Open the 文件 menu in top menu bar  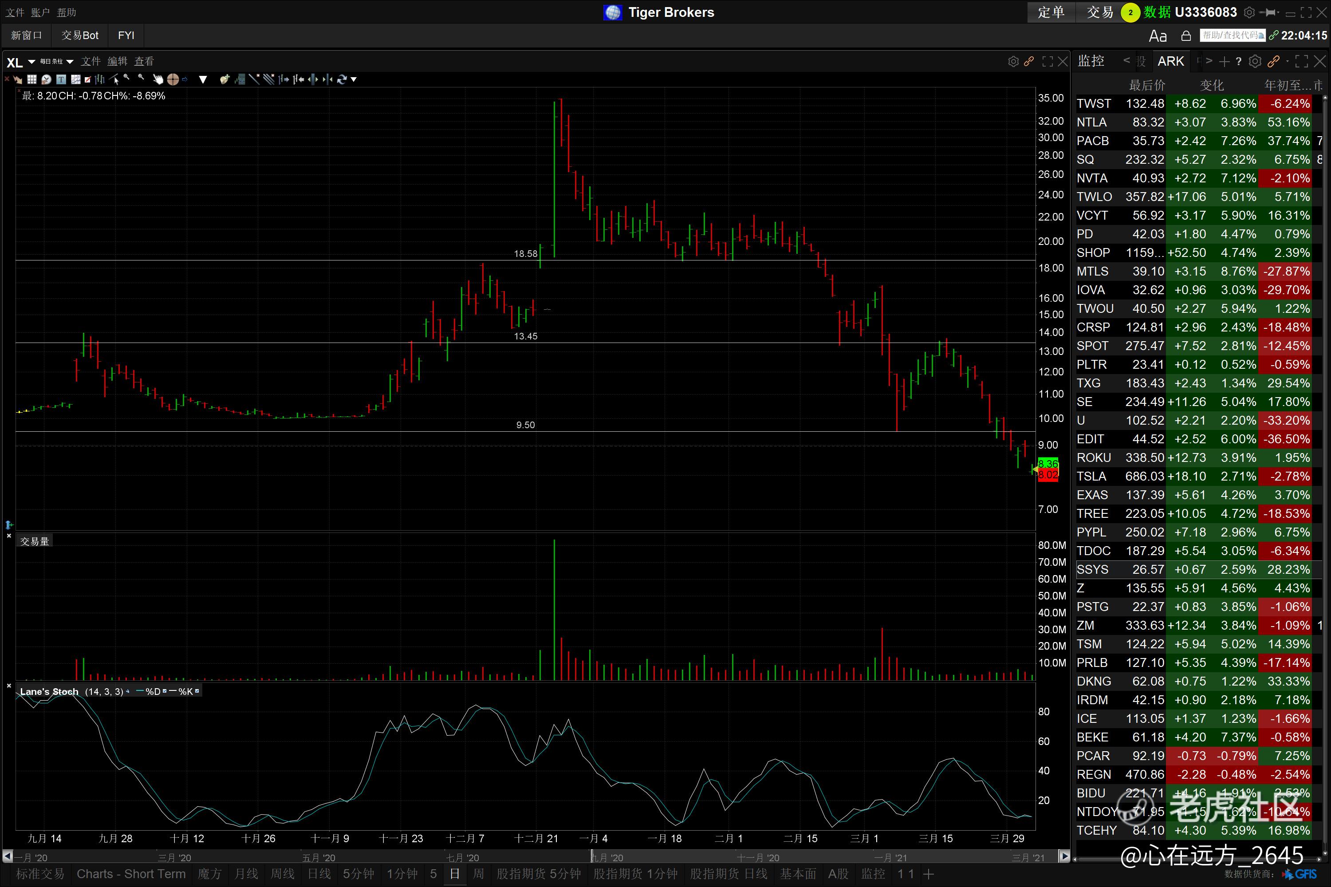(14, 12)
